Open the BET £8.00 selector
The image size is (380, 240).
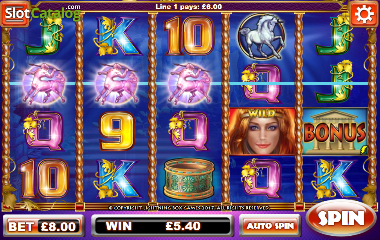[x=43, y=226]
